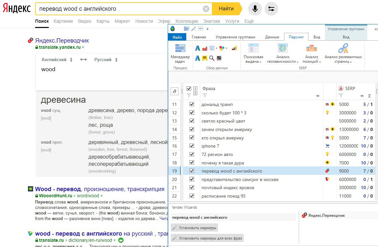Uncheck the checkbox for дональд трамп
Image resolution: width=378 pixels, height=247 pixels.
click(x=192, y=104)
